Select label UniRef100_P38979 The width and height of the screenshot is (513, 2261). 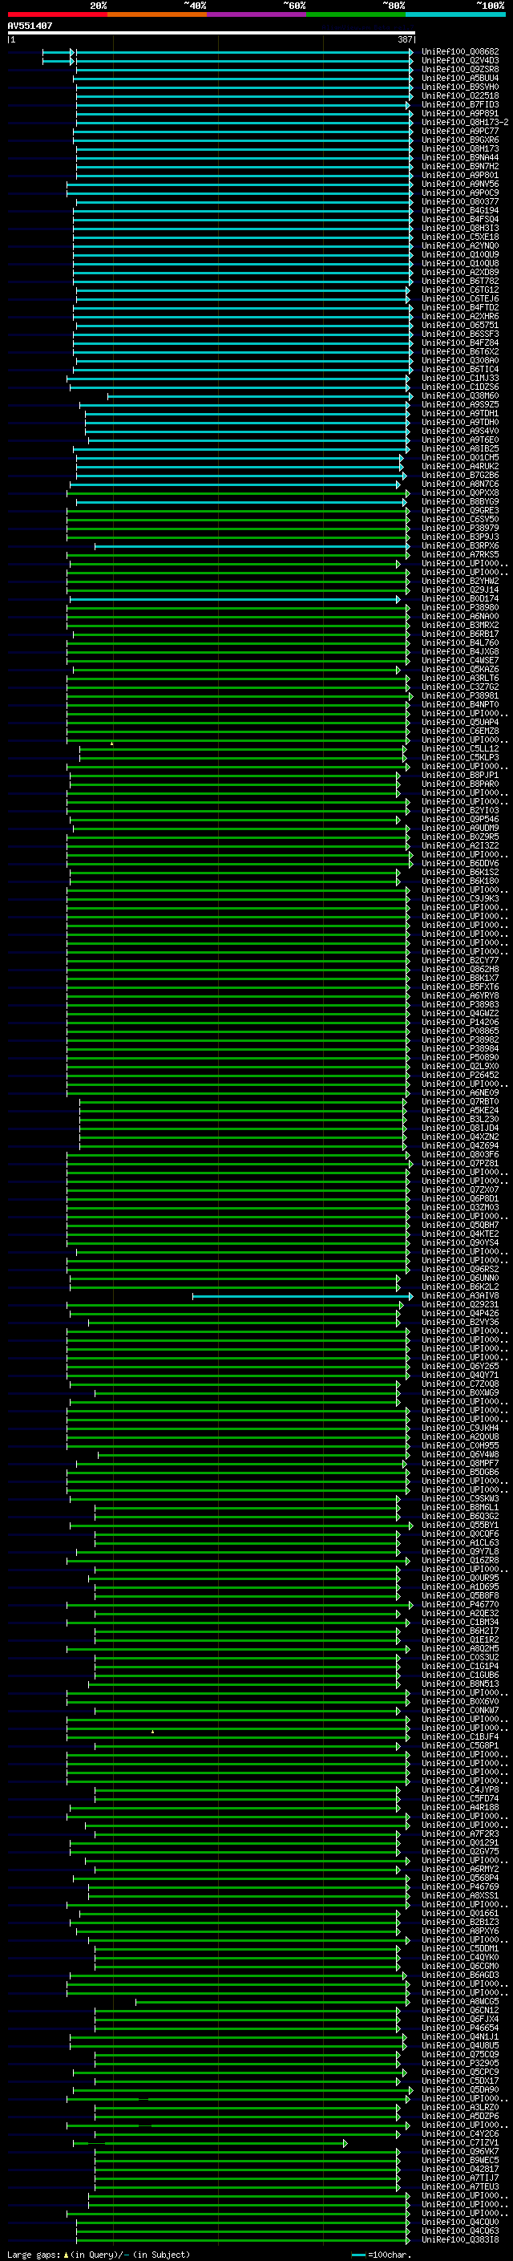(x=459, y=529)
